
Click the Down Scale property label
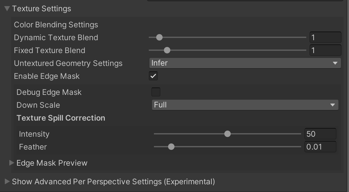click(x=38, y=105)
